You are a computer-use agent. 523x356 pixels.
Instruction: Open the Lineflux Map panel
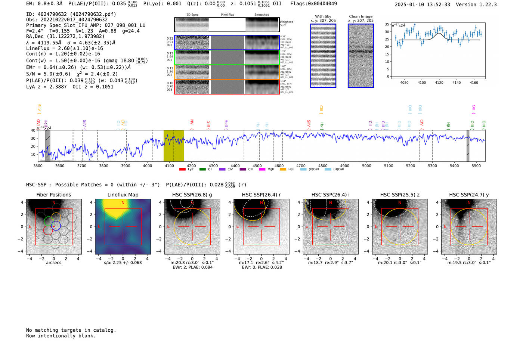pyautogui.click(x=123, y=227)
